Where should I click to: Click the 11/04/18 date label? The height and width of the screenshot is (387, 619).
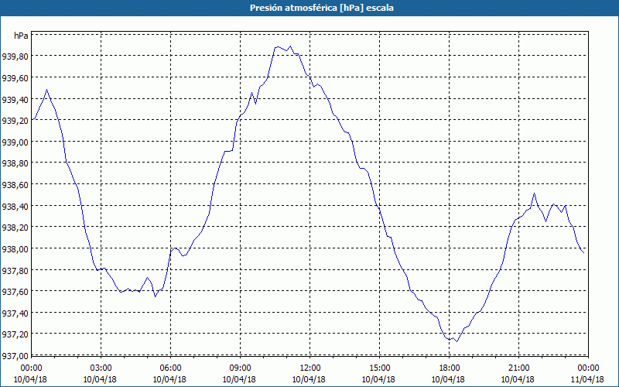[587, 379]
